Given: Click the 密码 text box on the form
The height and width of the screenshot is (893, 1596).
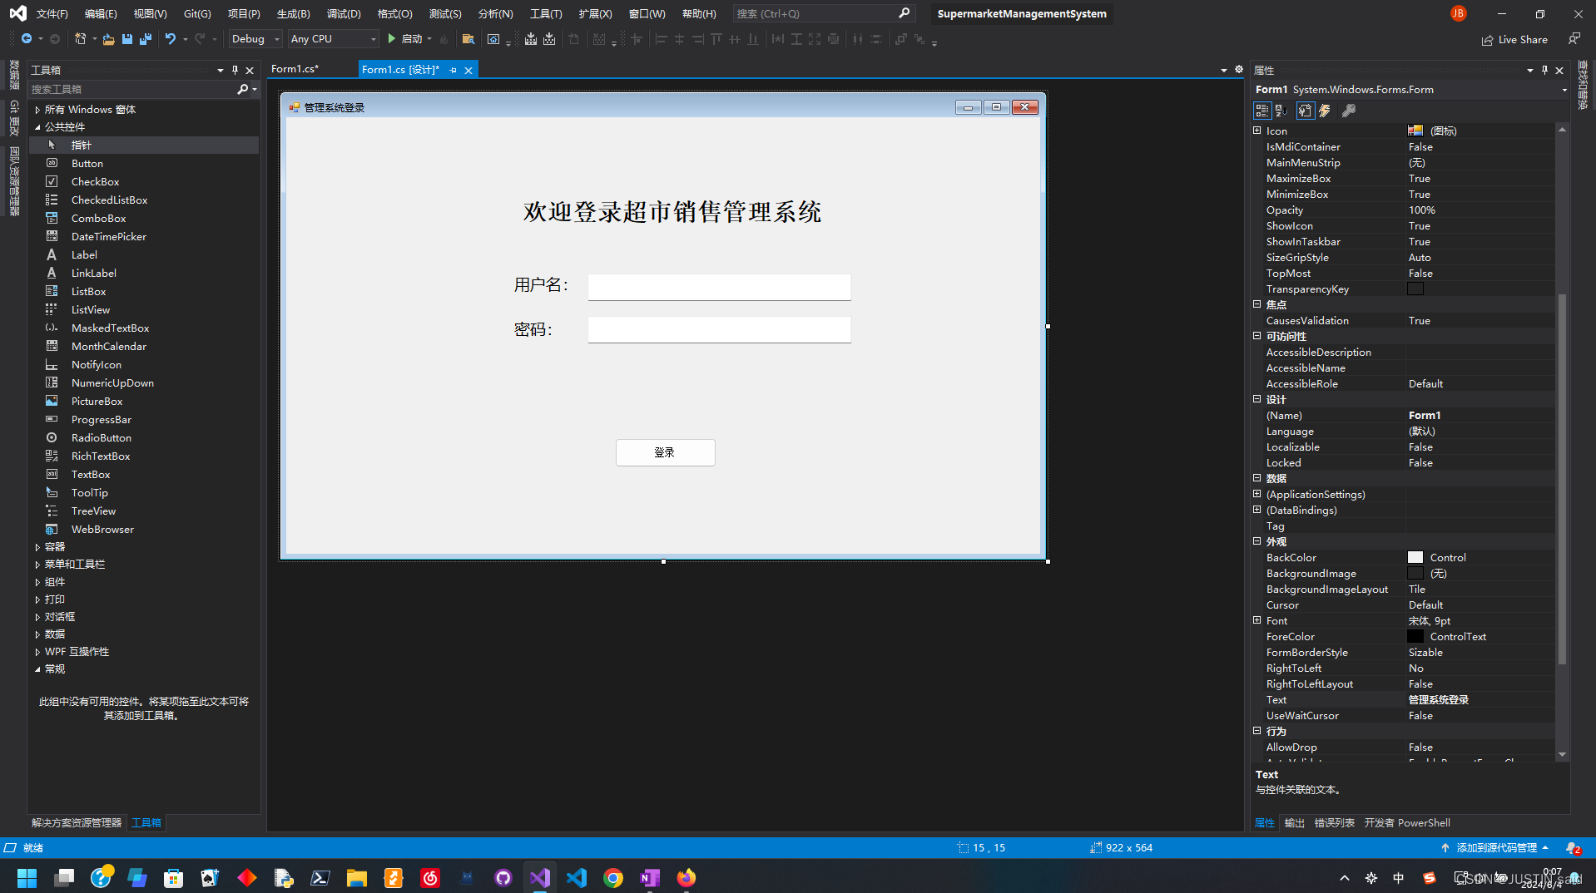Looking at the screenshot, I should click(719, 330).
